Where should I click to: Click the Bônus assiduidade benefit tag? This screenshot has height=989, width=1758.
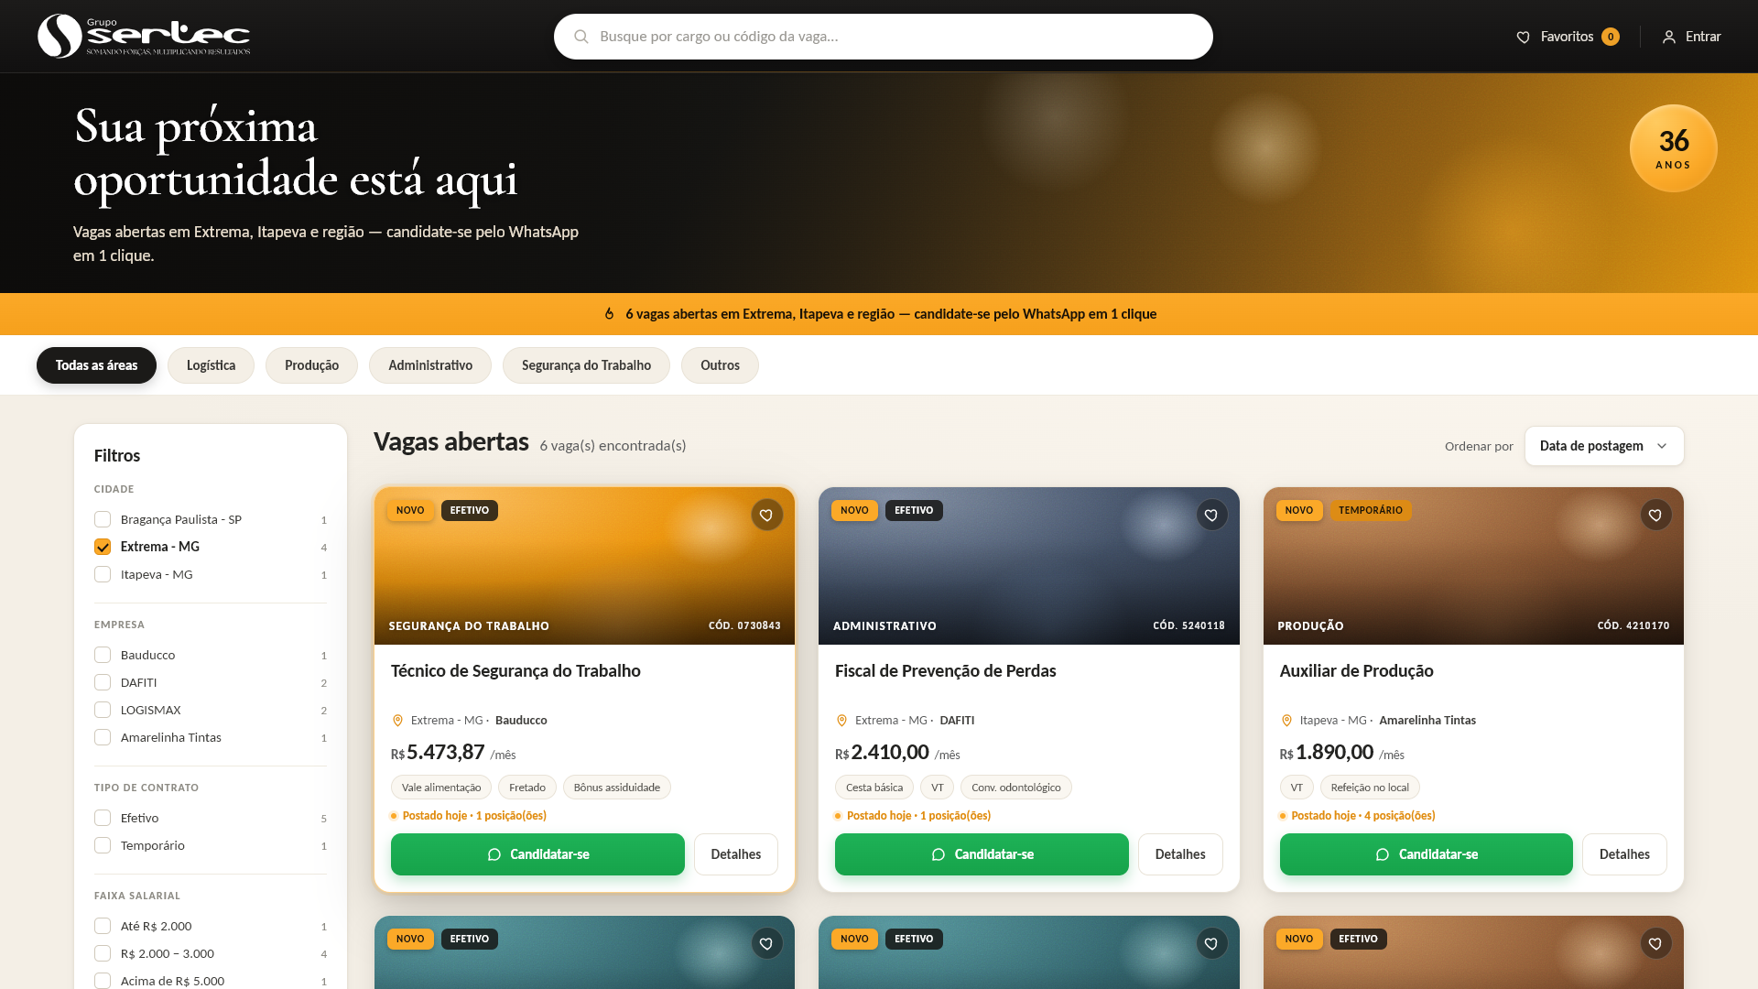click(617, 788)
